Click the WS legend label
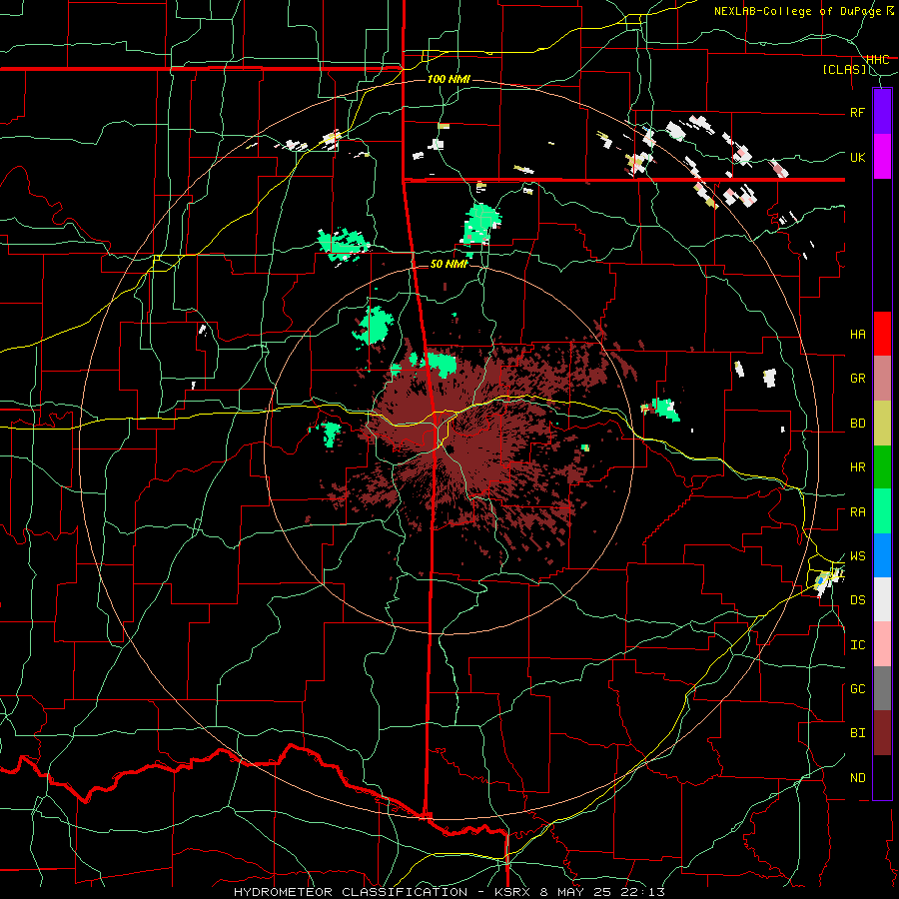The width and height of the screenshot is (899, 899). 857,556
